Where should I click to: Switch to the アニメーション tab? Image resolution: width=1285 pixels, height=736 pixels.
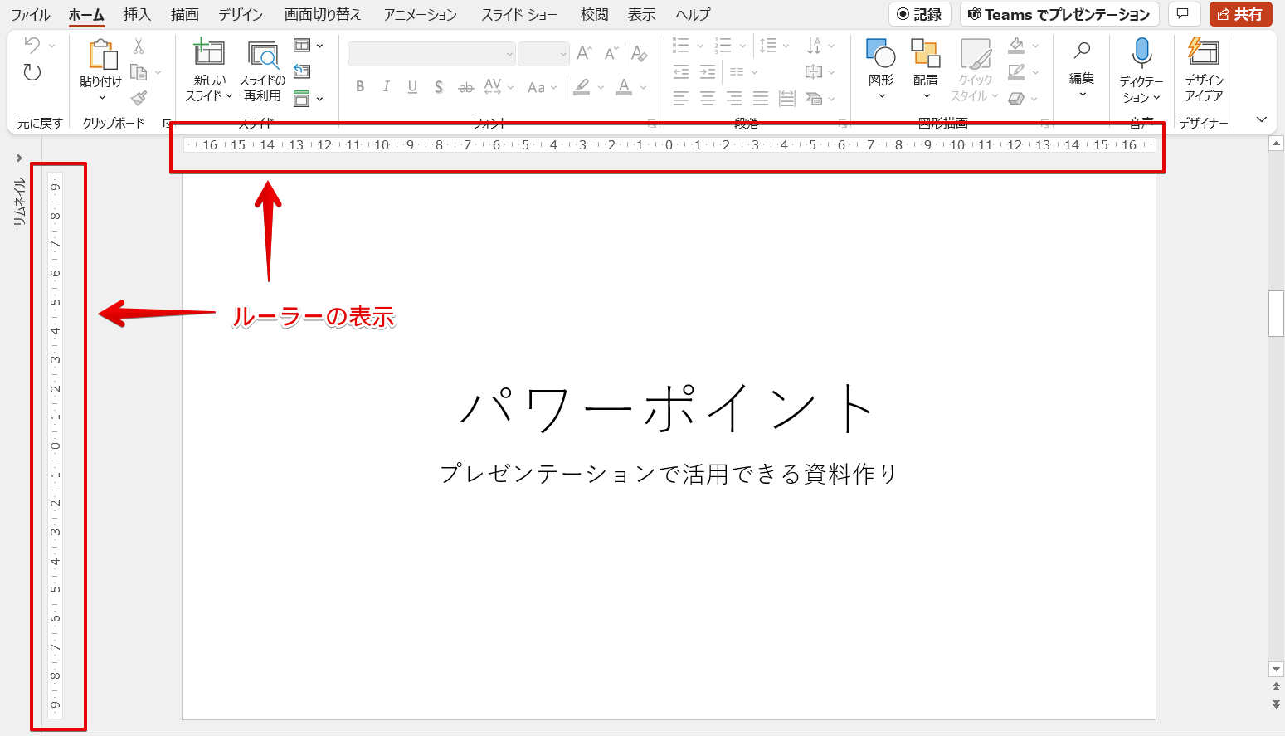(420, 15)
